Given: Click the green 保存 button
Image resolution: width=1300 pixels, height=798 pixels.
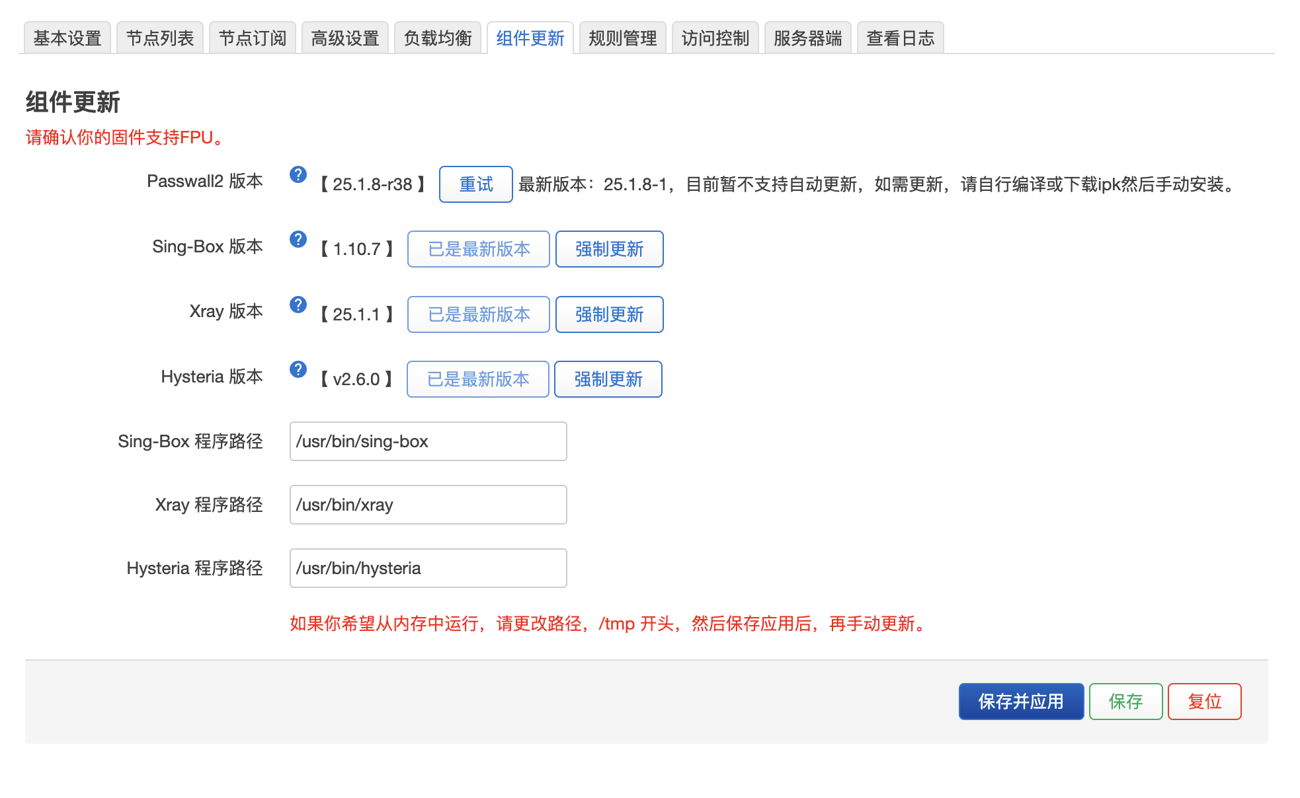Looking at the screenshot, I should point(1126,702).
